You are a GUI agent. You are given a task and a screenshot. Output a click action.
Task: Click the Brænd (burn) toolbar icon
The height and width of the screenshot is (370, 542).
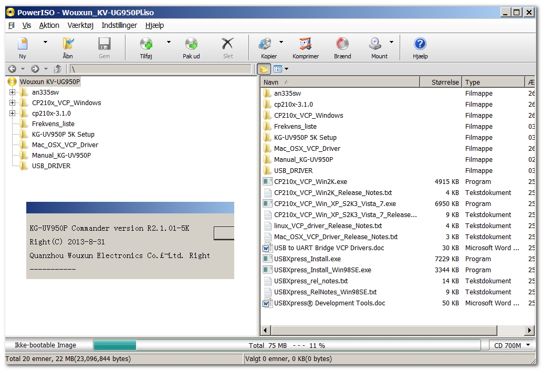point(342,44)
